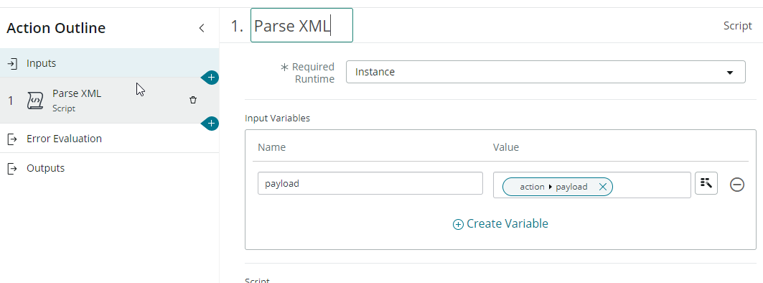Select the Inputs section in outline
This screenshot has height=283, width=763.
coord(110,62)
